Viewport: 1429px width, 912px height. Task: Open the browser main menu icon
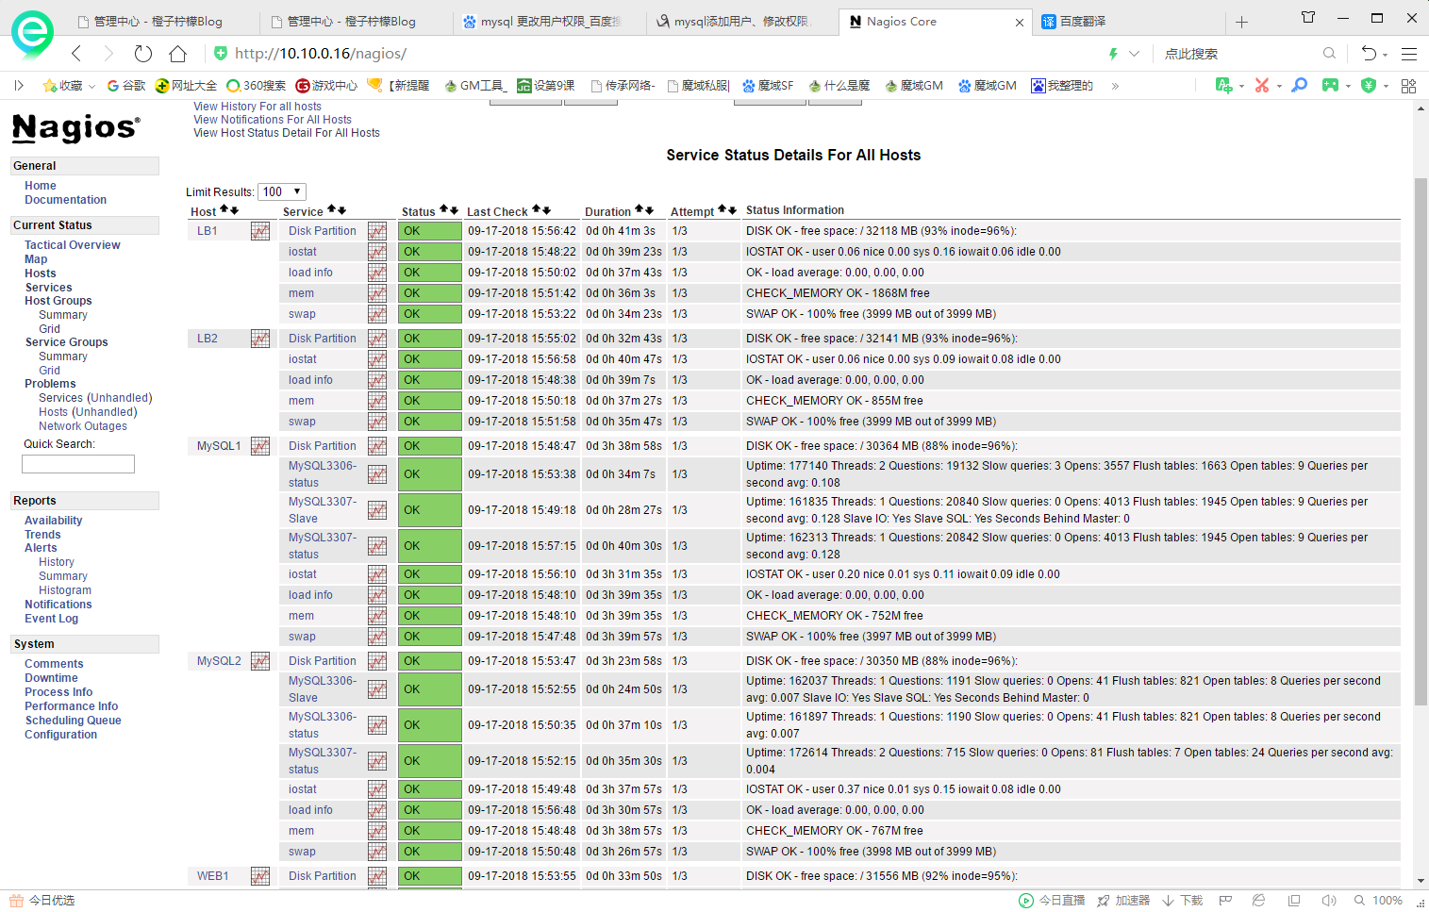[x=1409, y=54]
